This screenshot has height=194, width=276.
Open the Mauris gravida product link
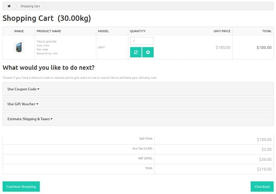[47, 41]
